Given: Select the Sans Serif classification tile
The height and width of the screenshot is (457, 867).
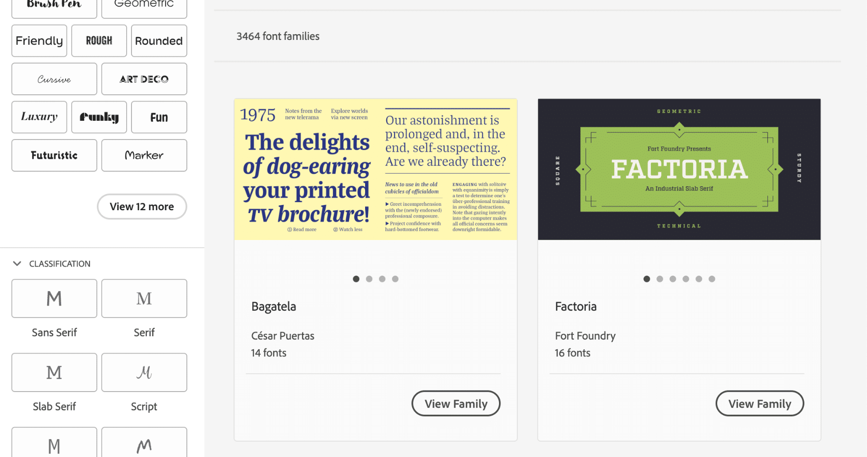Looking at the screenshot, I should tap(53, 298).
